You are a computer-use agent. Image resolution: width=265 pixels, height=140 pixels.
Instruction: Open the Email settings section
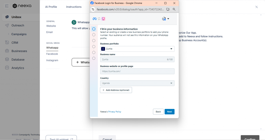49,32
